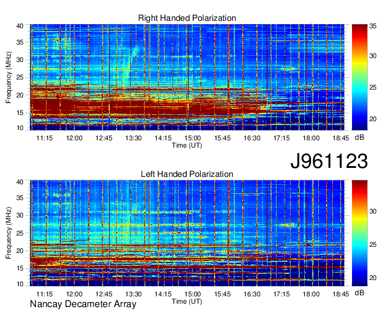Click 15:45 time tick under Right Handed plot
Viewport: 383px width, 311px height.
[x=222, y=138]
